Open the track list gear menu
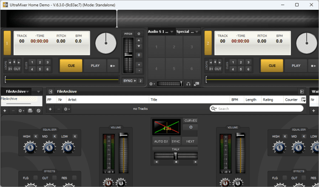The width and height of the screenshot is (319, 187). [66, 109]
